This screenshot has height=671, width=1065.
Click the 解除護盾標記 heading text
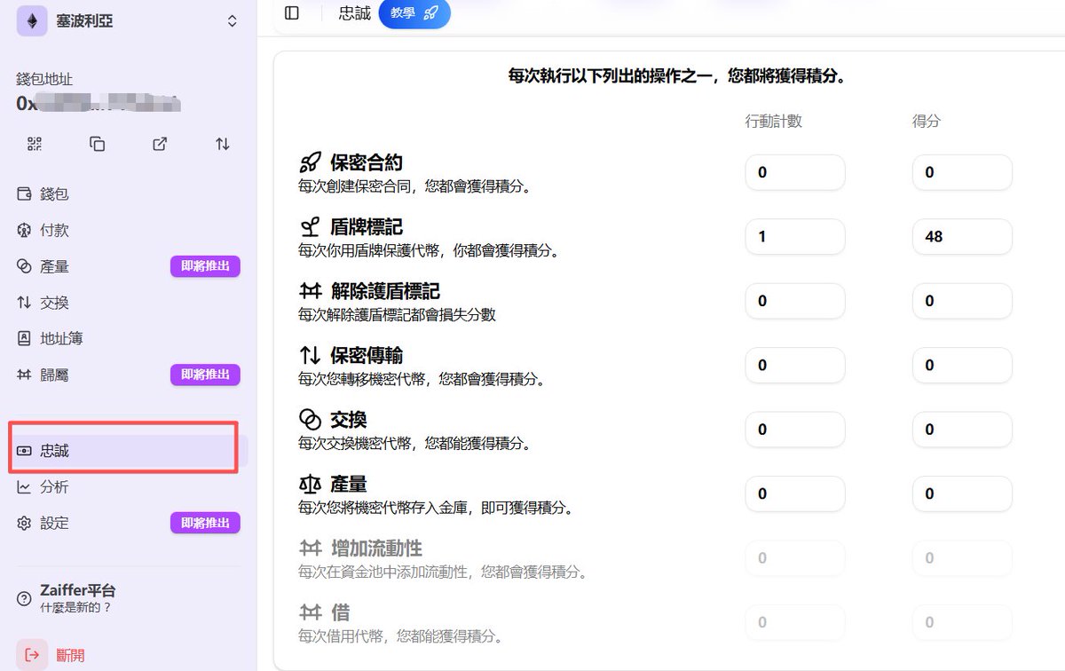pyautogui.click(x=385, y=291)
